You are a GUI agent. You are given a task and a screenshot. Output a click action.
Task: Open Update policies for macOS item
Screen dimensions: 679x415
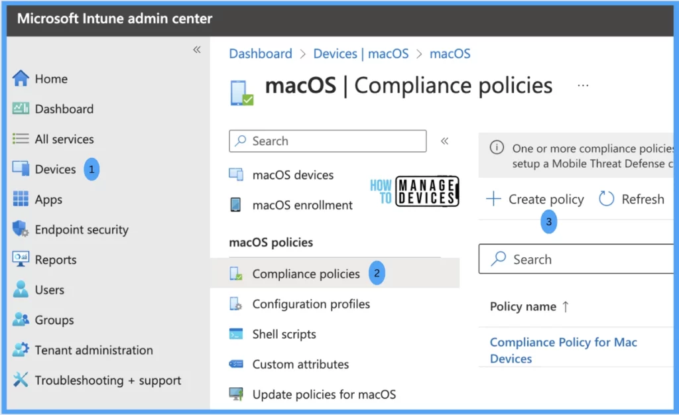[324, 394]
